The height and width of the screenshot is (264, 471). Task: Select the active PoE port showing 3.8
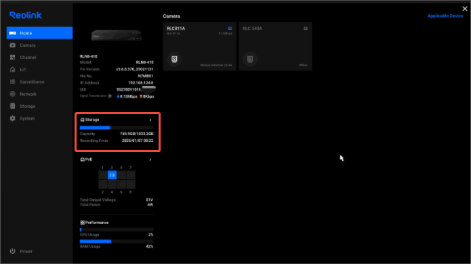point(112,175)
